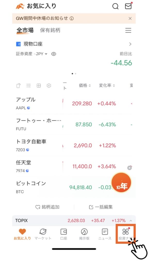Image resolution: width=154 pixels, height=265 pixels.
Task: Open the mail inbox icon
Action: point(128,6)
